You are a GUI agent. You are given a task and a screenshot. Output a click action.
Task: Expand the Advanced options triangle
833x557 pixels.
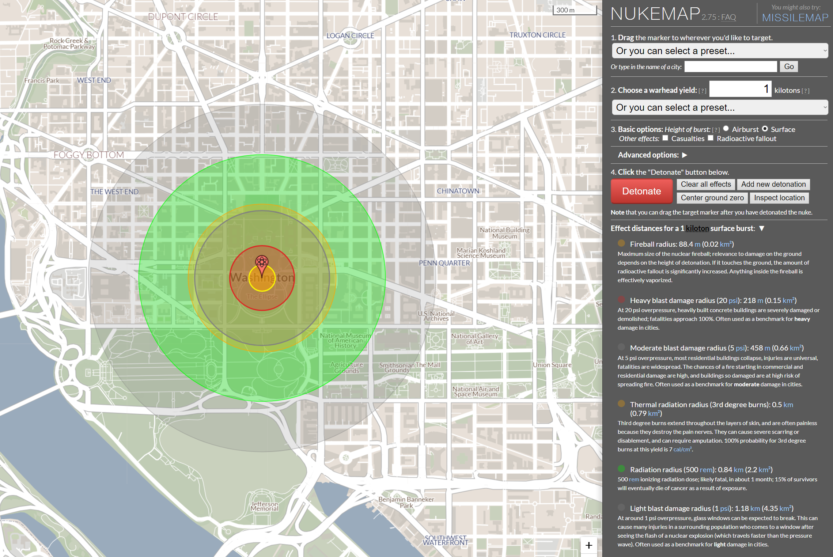pos(685,155)
